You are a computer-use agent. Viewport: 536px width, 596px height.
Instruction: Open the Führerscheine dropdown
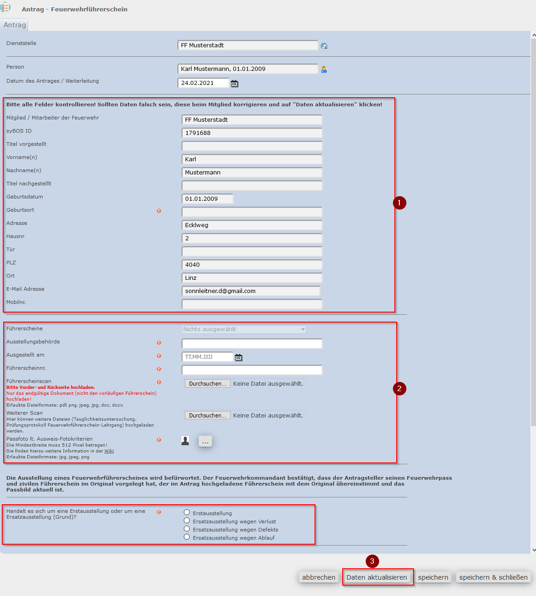pyautogui.click(x=244, y=329)
